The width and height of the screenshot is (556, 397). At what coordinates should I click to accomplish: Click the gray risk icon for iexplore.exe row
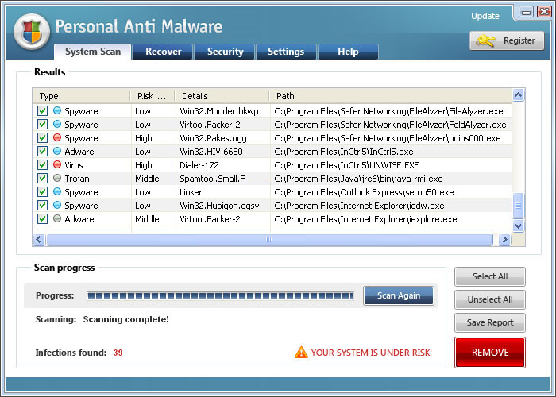[x=57, y=218]
